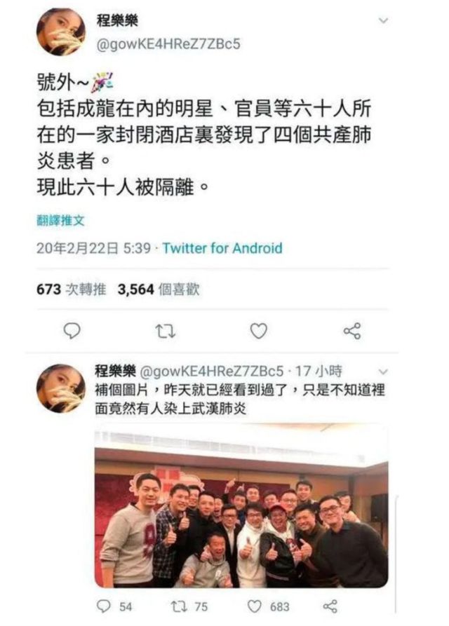
Task: Expand the reply tweet's options chevron
Action: (x=383, y=372)
